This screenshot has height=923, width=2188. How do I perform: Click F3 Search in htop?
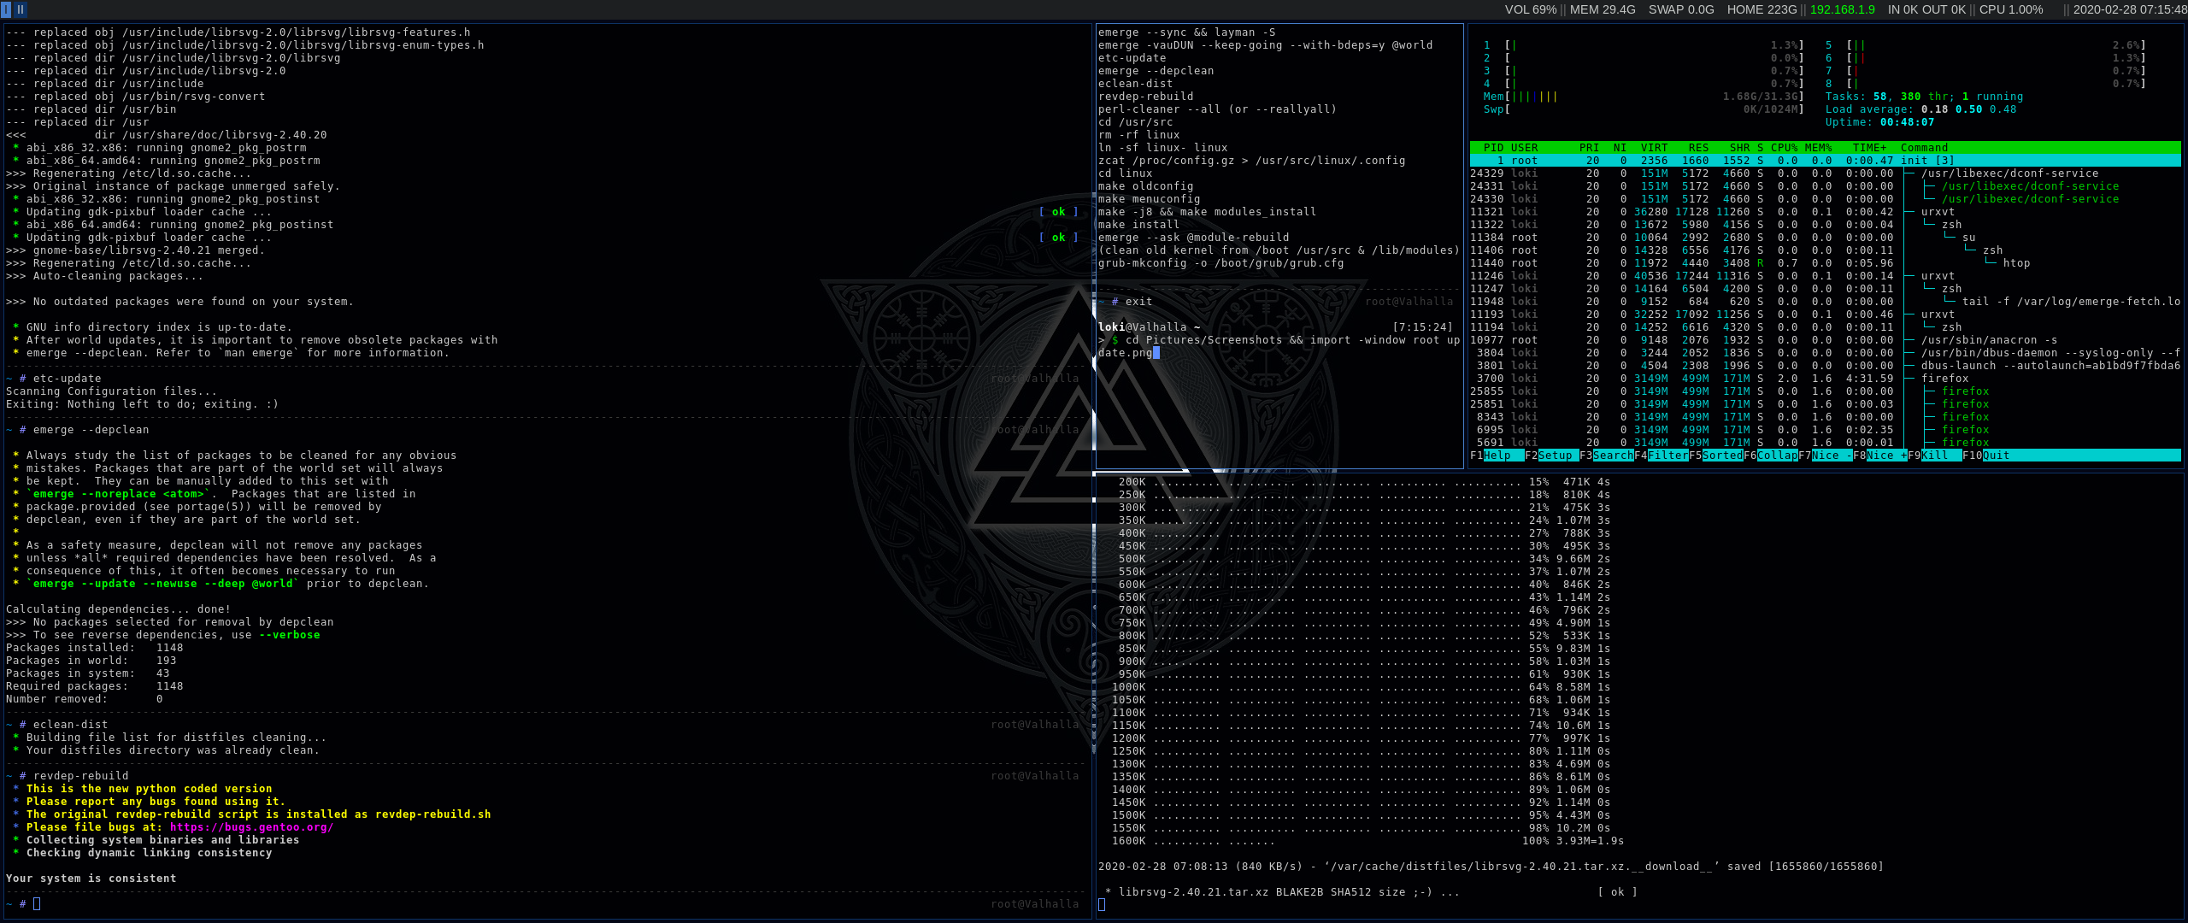point(1606,456)
